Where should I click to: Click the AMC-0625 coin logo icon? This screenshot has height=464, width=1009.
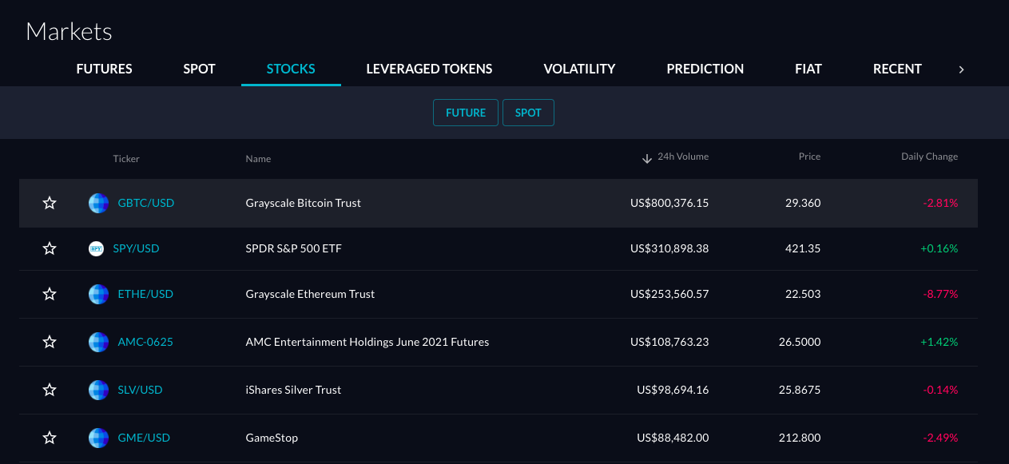point(98,342)
